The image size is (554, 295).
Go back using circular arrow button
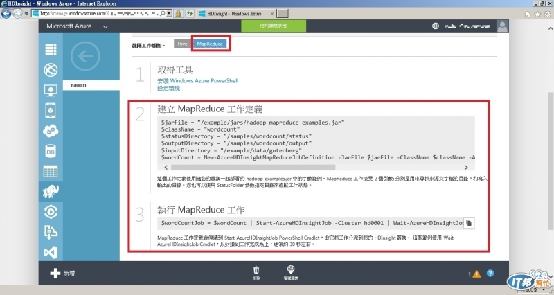tap(85, 56)
